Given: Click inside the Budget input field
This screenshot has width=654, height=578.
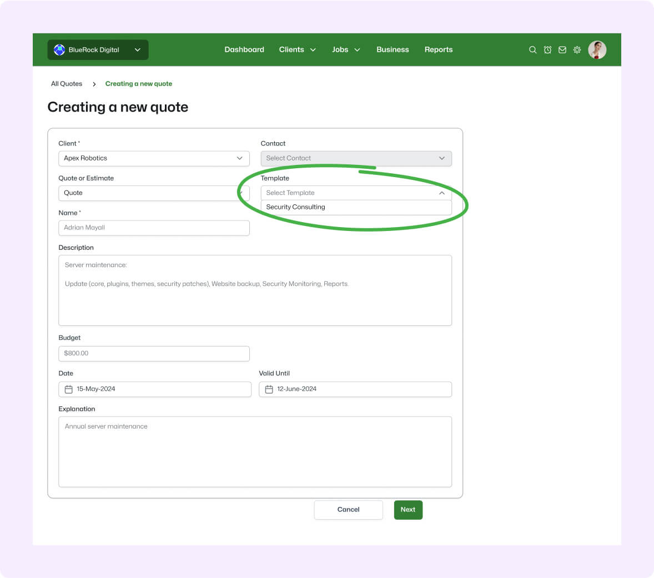Looking at the screenshot, I should point(154,353).
